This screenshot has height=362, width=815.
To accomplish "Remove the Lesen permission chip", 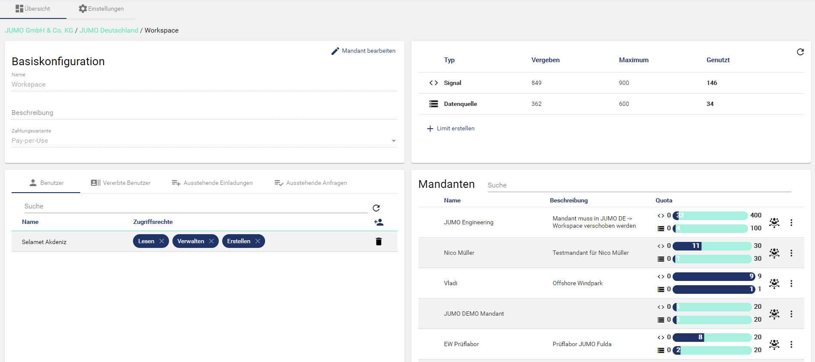I will 162,241.
